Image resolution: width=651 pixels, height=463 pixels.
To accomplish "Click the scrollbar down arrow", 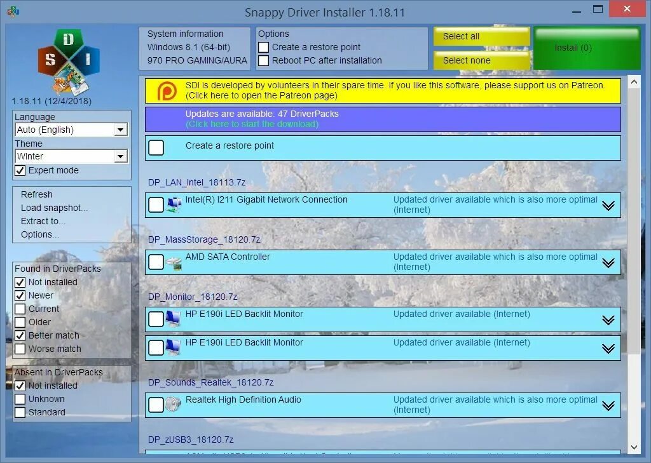I will click(634, 447).
